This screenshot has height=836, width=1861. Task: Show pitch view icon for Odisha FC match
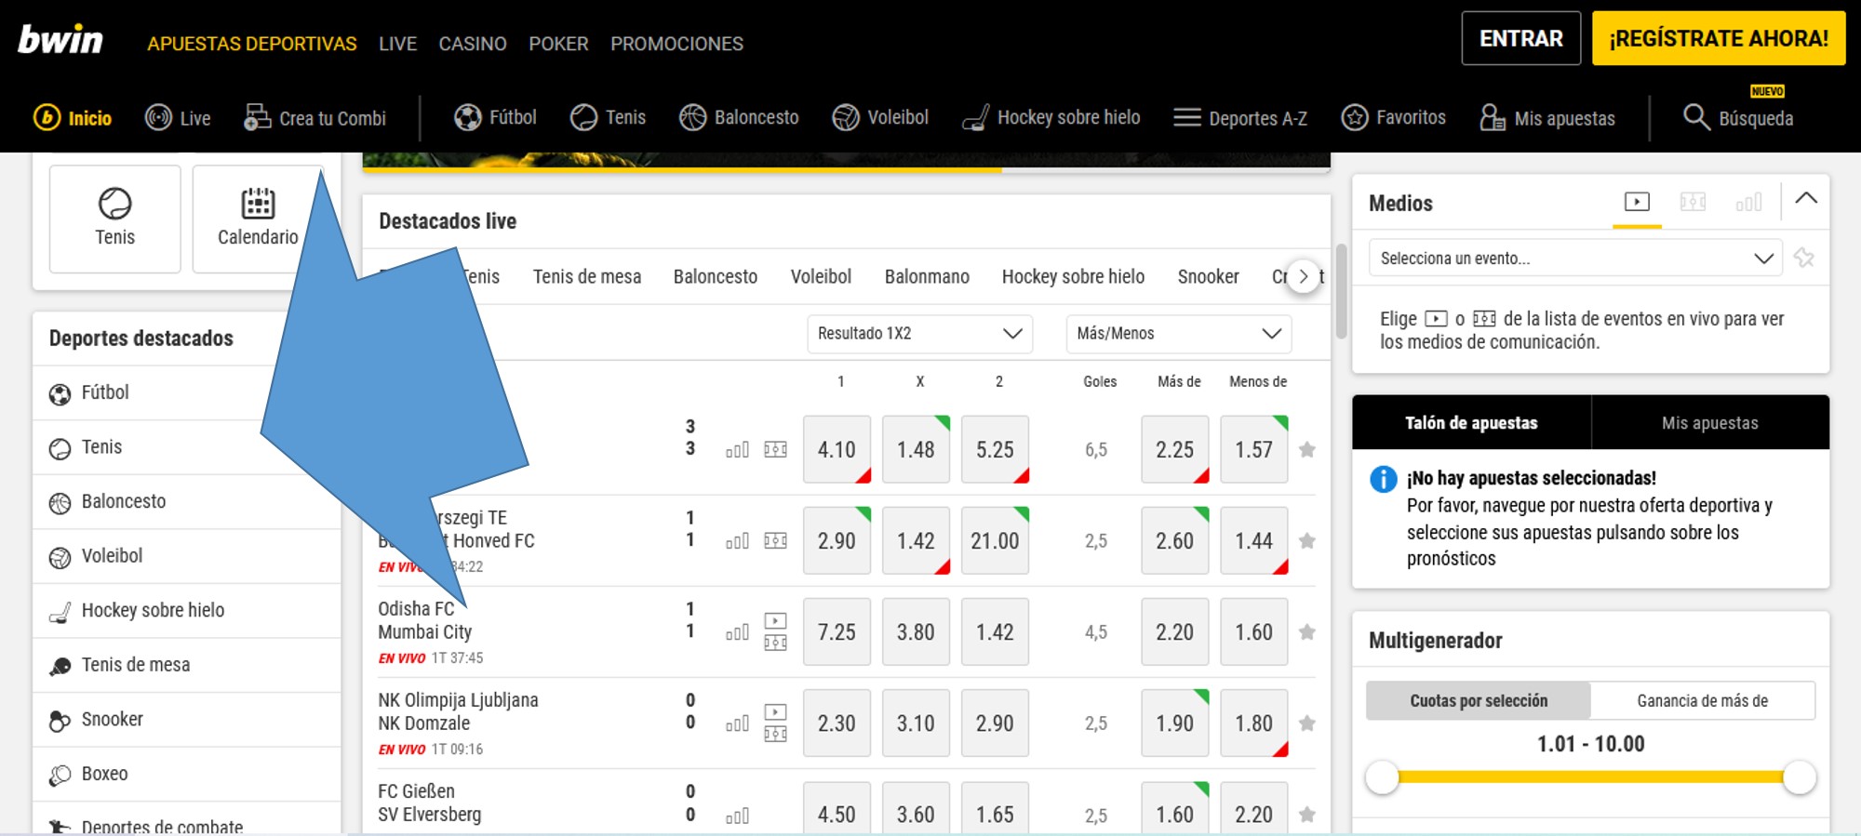click(x=776, y=643)
